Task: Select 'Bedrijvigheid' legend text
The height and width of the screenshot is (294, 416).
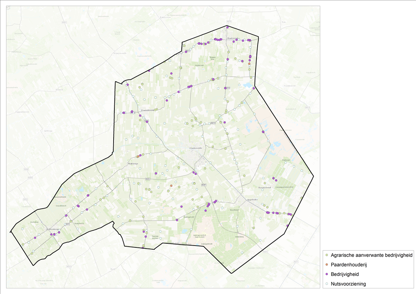Action: (x=345, y=274)
